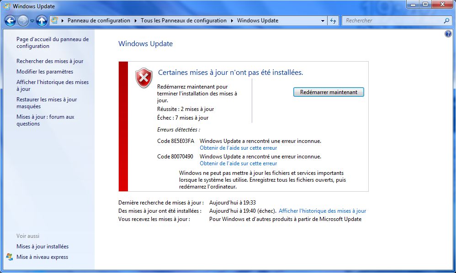Refresh the page with the refresh icon

(x=333, y=21)
